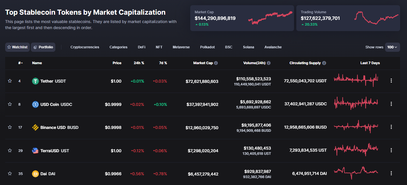Screen dimensions: 407x185
Task: Sort the table by rank # column
Action: pos(20,63)
